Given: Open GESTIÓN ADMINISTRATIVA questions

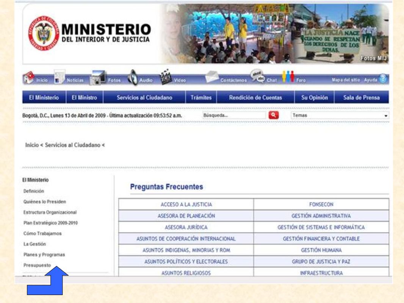Looking at the screenshot, I should (321, 216).
